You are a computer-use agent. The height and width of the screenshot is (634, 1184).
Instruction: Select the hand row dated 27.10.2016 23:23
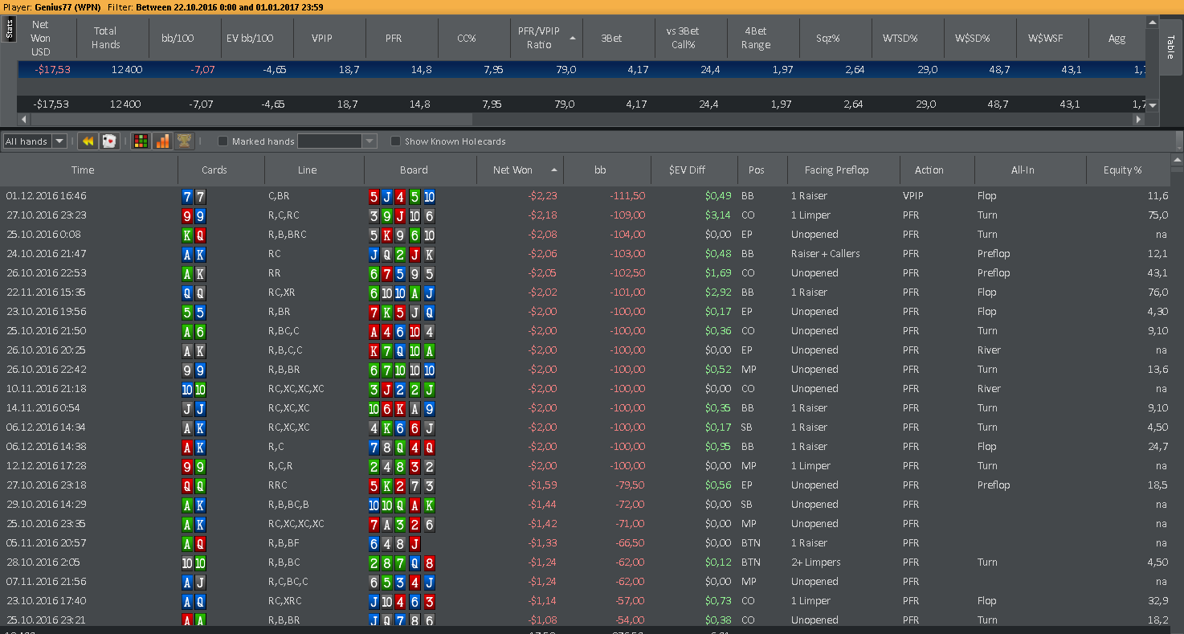coord(585,215)
